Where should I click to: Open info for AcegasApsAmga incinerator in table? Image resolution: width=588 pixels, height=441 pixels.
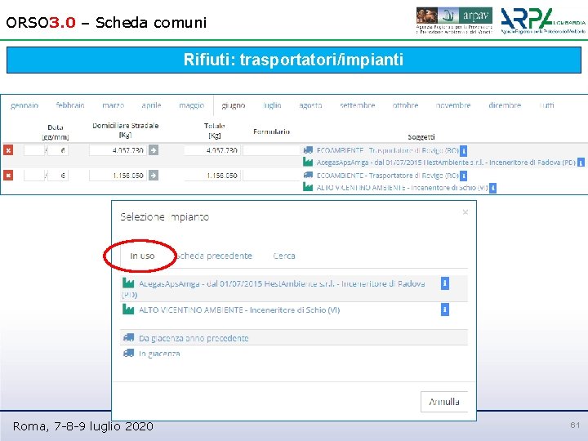click(581, 163)
